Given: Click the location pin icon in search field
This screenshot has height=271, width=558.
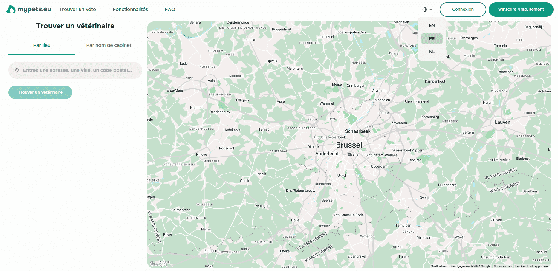Looking at the screenshot, I should pos(17,70).
